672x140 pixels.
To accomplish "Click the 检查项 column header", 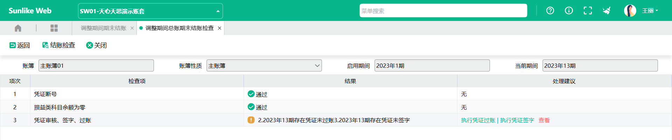I will click(137, 81).
